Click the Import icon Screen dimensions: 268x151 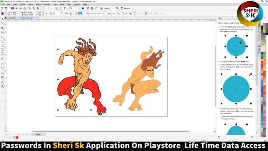tap(57, 8)
